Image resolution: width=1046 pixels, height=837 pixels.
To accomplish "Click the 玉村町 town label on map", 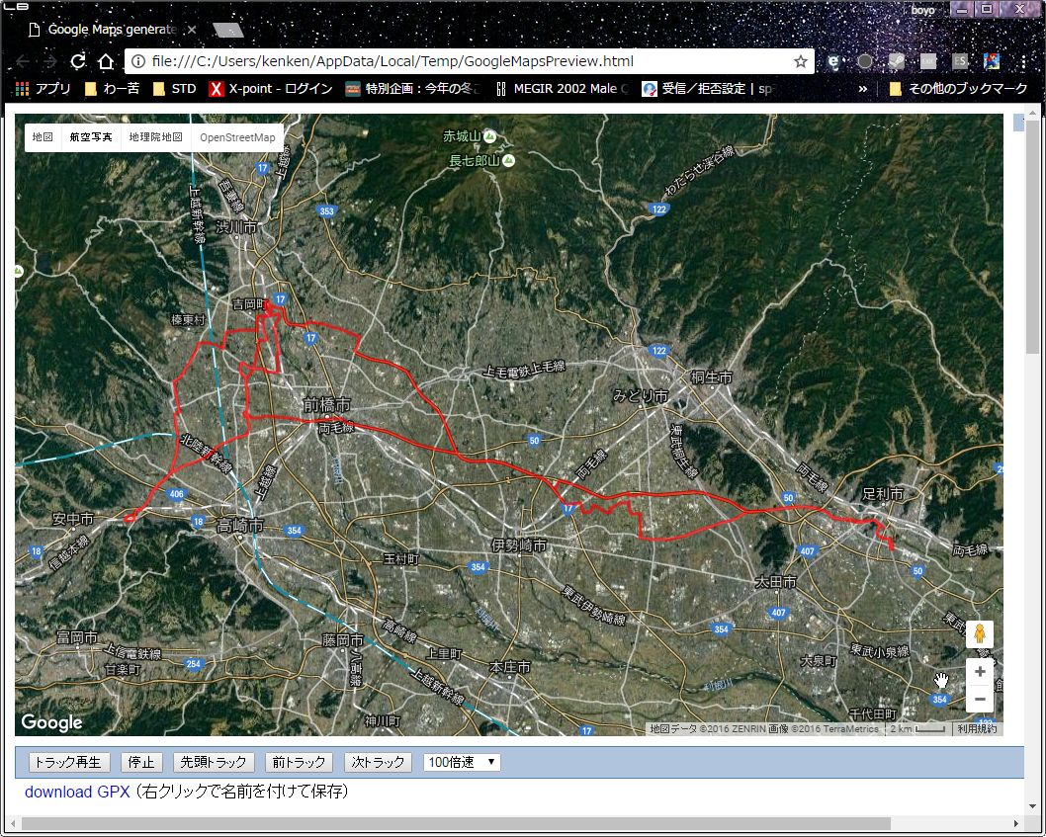I will 401,559.
